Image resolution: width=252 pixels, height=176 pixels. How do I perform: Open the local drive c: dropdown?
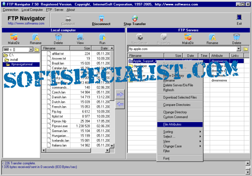click(31, 49)
